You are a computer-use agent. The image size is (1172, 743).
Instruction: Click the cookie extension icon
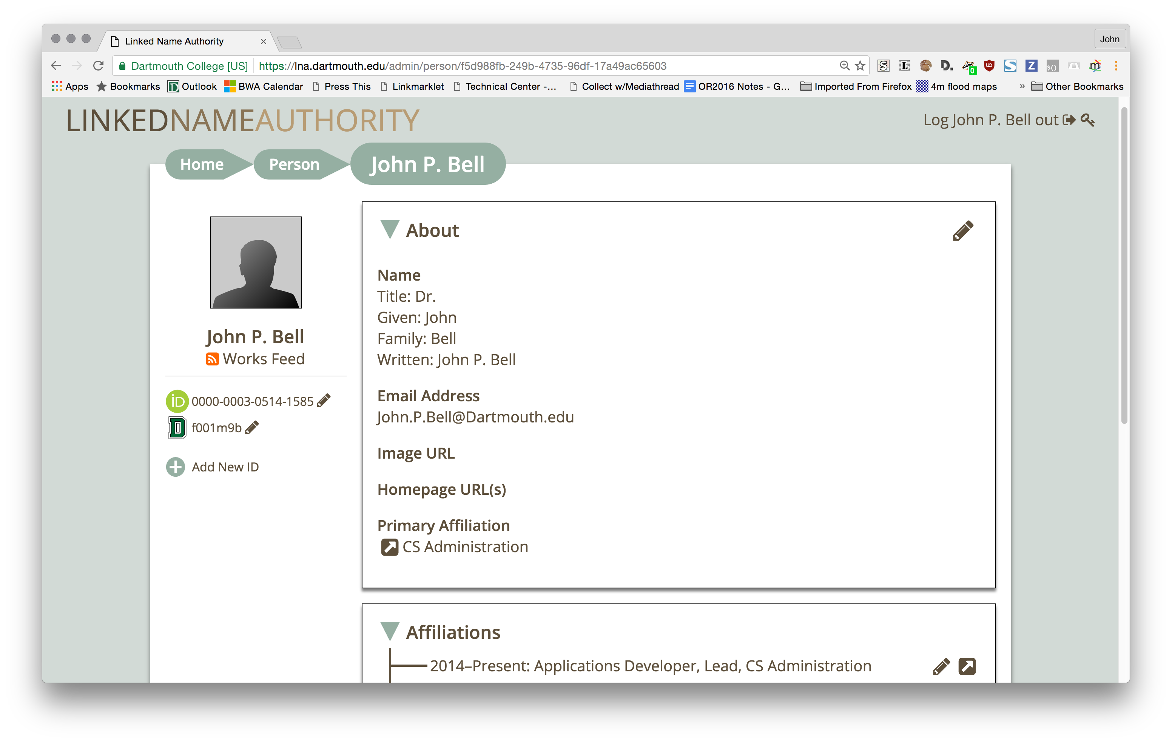pyautogui.click(x=925, y=66)
